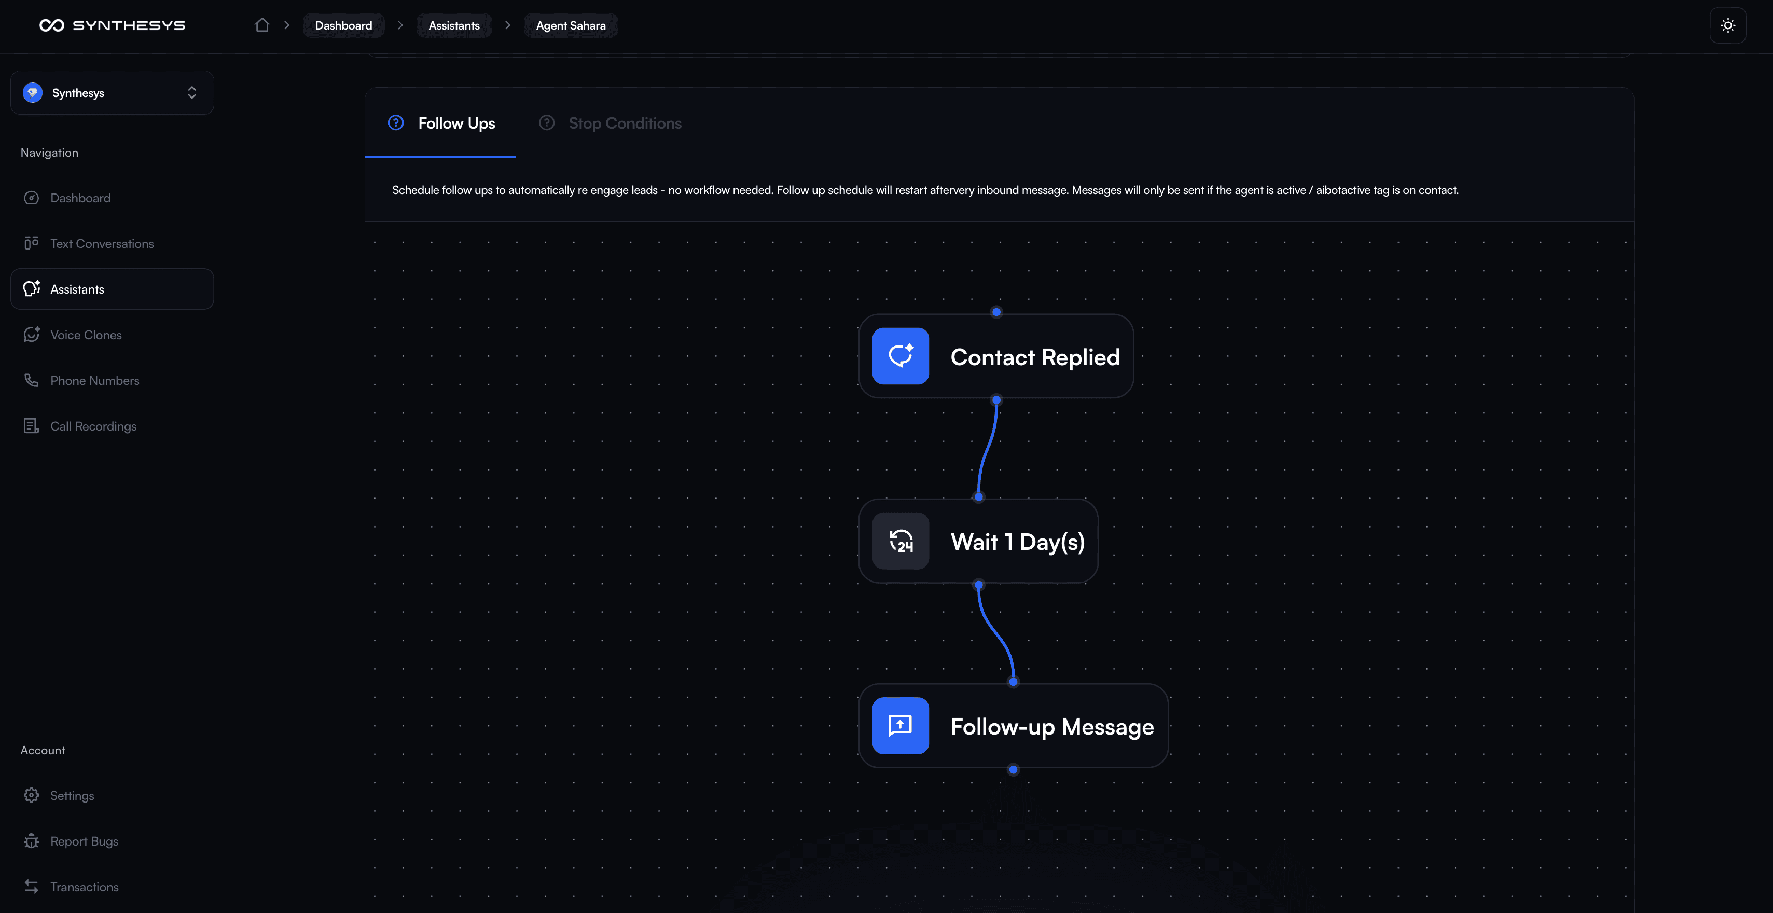
Task: Open Transactions in Account section
Action: click(x=84, y=887)
